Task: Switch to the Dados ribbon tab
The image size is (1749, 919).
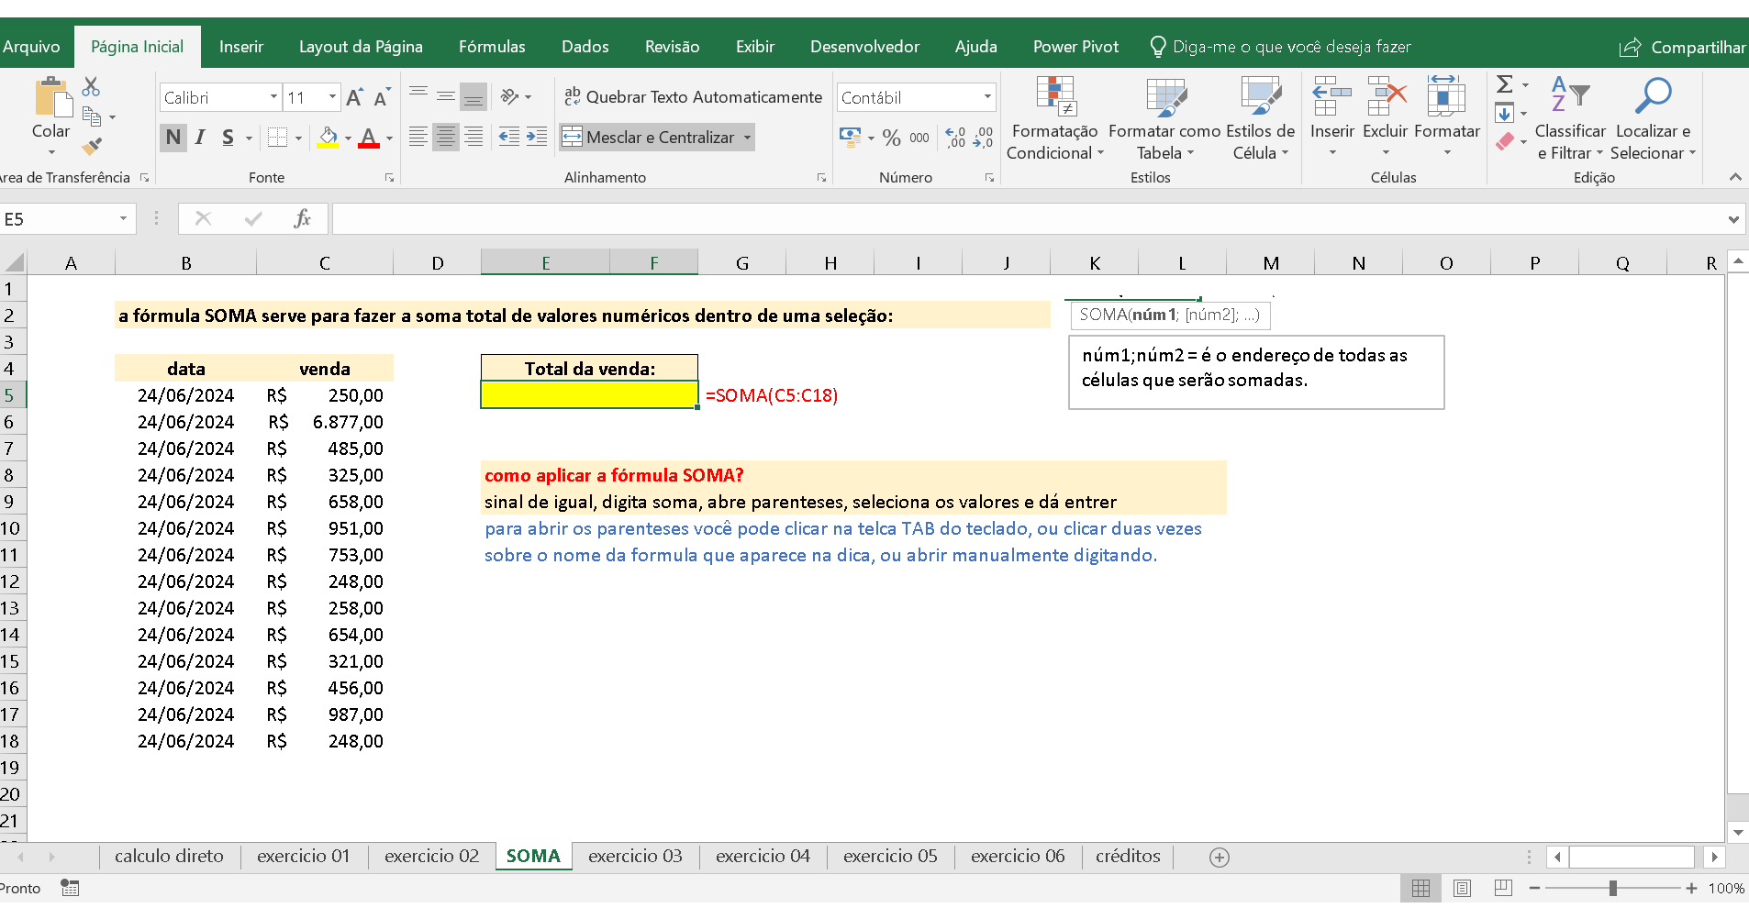Action: click(585, 47)
